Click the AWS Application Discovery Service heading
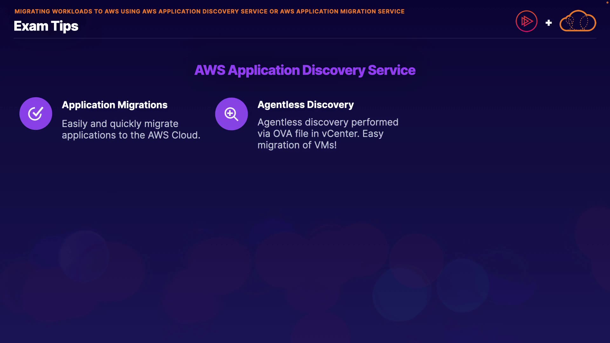610x343 pixels. [x=305, y=70]
